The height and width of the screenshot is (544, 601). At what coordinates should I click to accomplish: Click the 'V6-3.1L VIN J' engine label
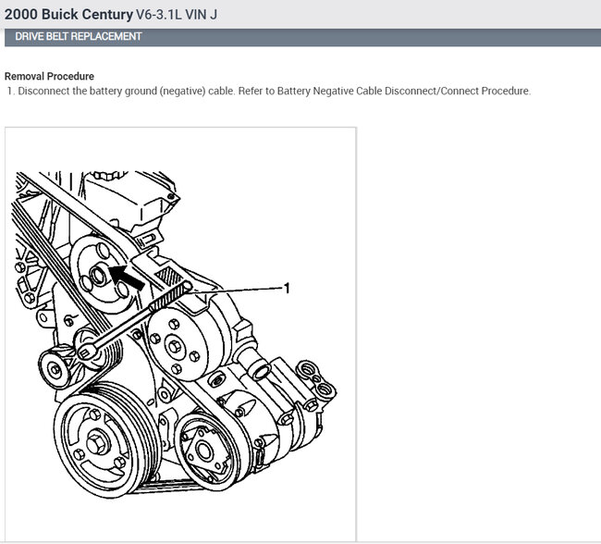177,15
